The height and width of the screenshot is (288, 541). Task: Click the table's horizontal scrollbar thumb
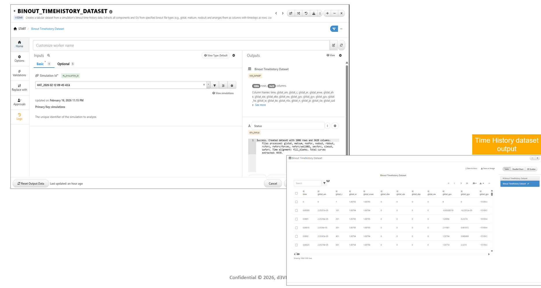(298, 254)
